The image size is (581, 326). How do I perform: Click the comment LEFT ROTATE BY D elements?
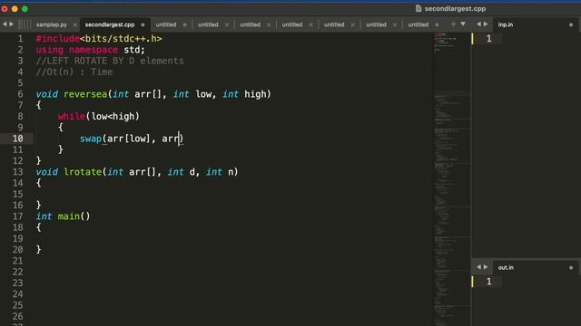click(x=110, y=61)
